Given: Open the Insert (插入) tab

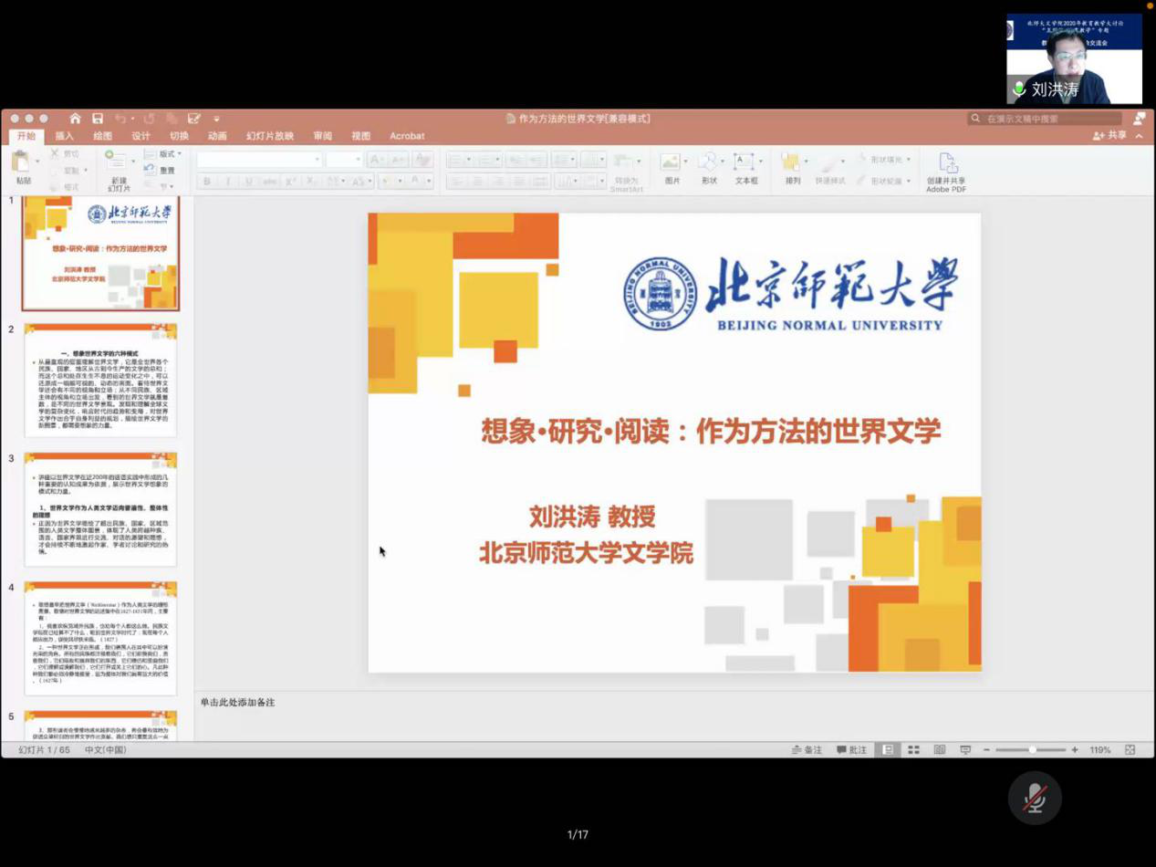Looking at the screenshot, I should point(65,136).
